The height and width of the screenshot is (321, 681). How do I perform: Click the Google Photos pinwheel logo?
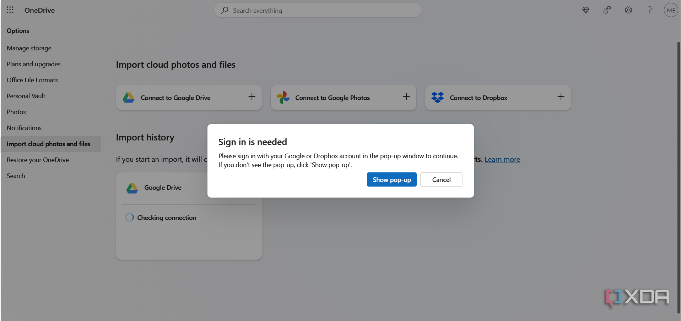283,98
